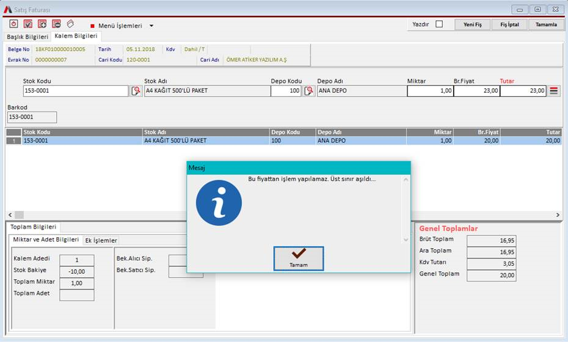Select grid row 1 header cell
This screenshot has height=342, width=568.
coord(14,141)
